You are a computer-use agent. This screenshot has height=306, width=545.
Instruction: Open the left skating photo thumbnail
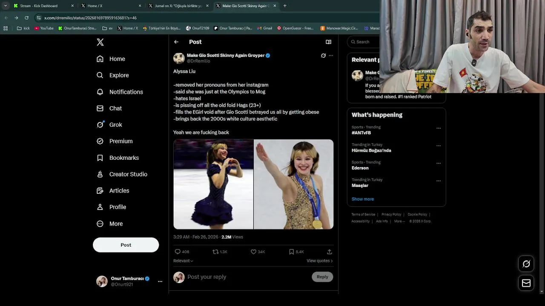[213, 184]
